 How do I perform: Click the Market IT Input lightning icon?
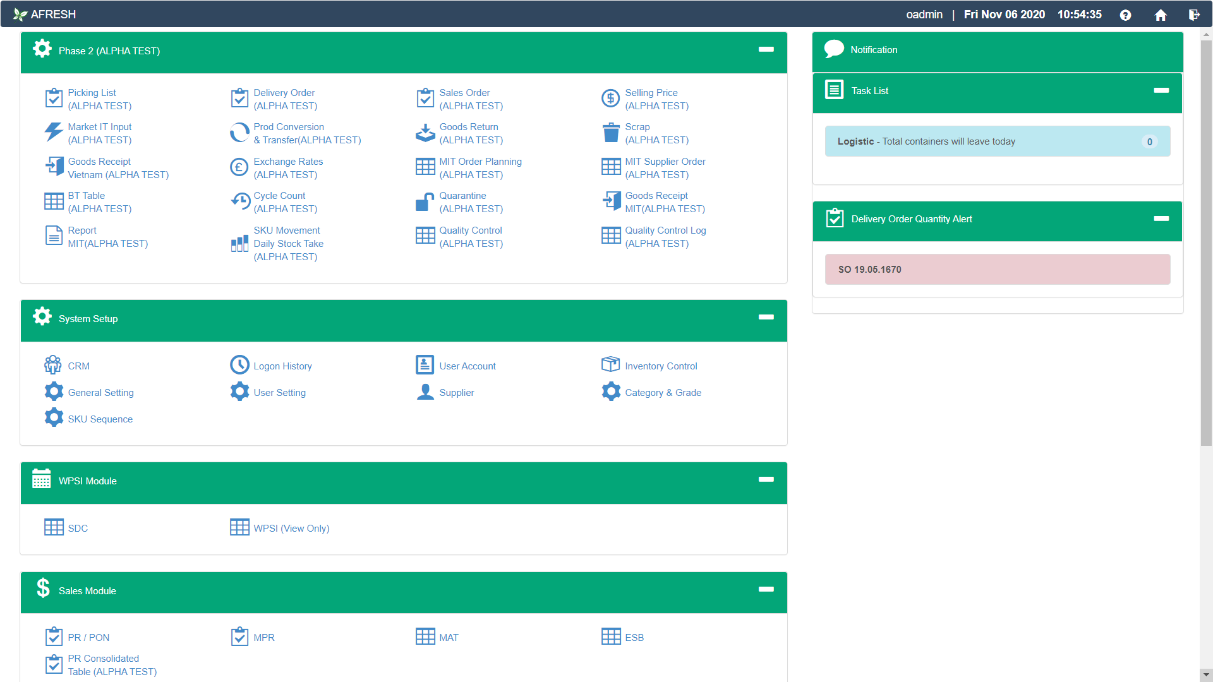(54, 132)
